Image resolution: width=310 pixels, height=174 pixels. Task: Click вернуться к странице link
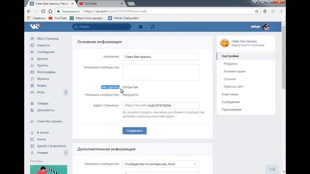click(x=248, y=45)
